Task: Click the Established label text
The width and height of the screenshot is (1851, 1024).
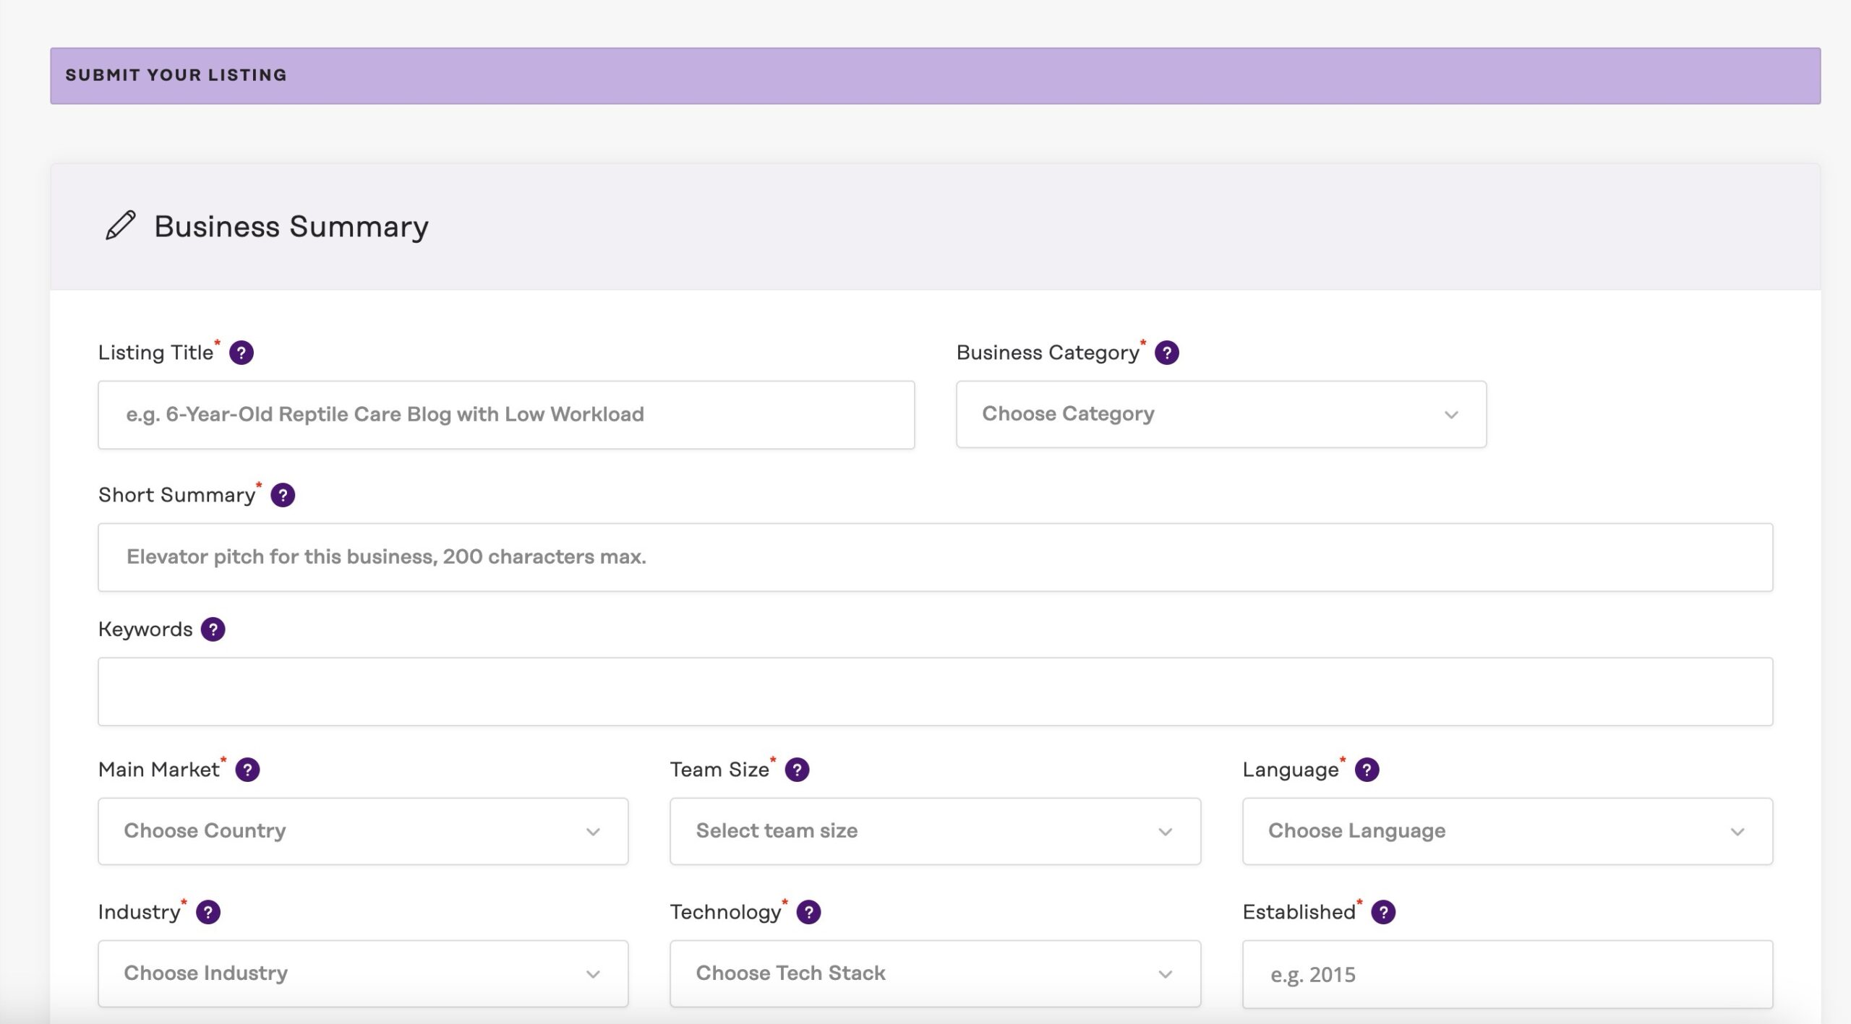Action: (1299, 912)
